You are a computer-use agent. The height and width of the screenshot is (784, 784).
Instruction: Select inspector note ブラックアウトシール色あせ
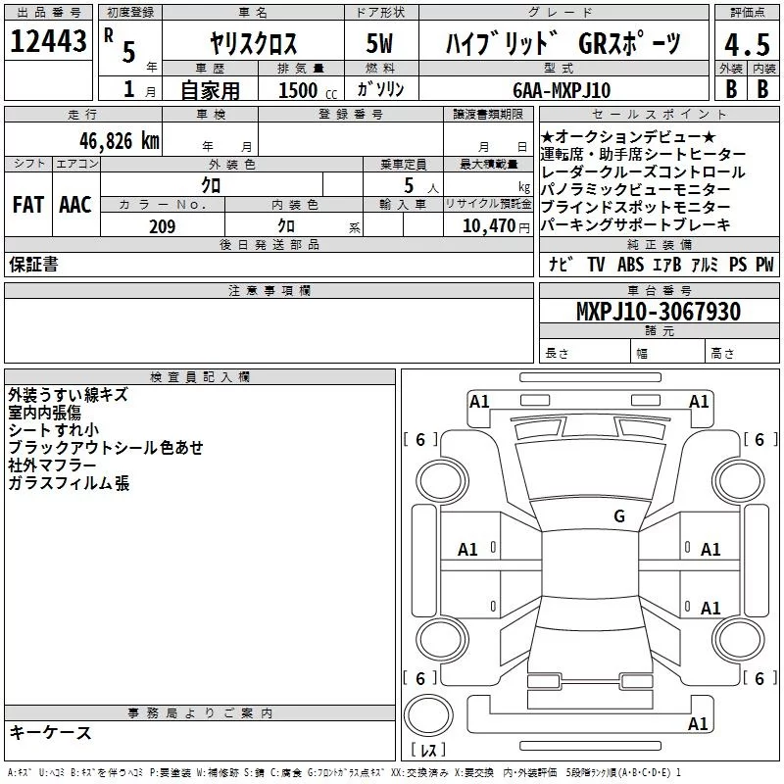[106, 448]
